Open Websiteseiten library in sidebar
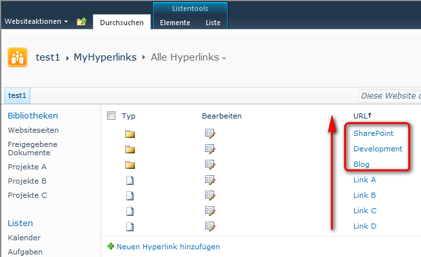Image resolution: width=421 pixels, height=257 pixels. pos(34,130)
